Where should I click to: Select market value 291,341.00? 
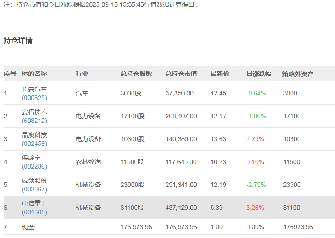click(181, 185)
